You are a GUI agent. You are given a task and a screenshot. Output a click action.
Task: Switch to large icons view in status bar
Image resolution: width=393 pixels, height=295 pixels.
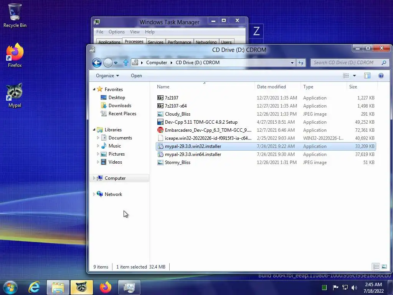pyautogui.click(x=384, y=267)
